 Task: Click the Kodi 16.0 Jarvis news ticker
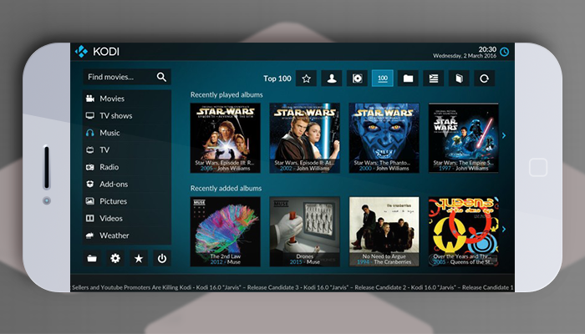coord(292,287)
